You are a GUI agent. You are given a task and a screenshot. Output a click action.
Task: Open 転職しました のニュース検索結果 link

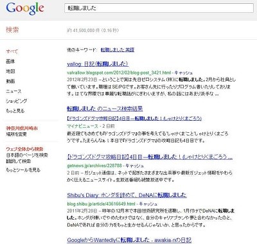click(105, 109)
